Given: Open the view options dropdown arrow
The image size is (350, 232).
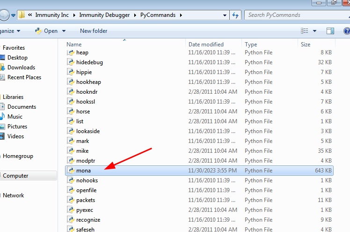Looking at the screenshot, I should pos(314,31).
